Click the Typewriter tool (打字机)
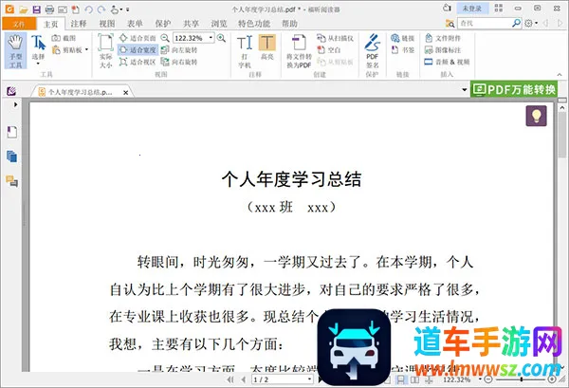The image size is (569, 388). click(244, 50)
